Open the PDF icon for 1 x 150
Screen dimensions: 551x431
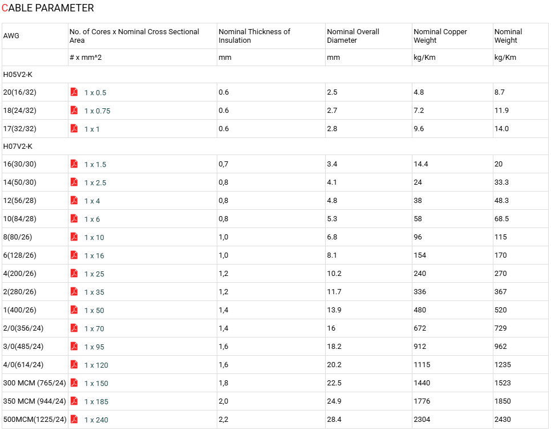(x=74, y=383)
